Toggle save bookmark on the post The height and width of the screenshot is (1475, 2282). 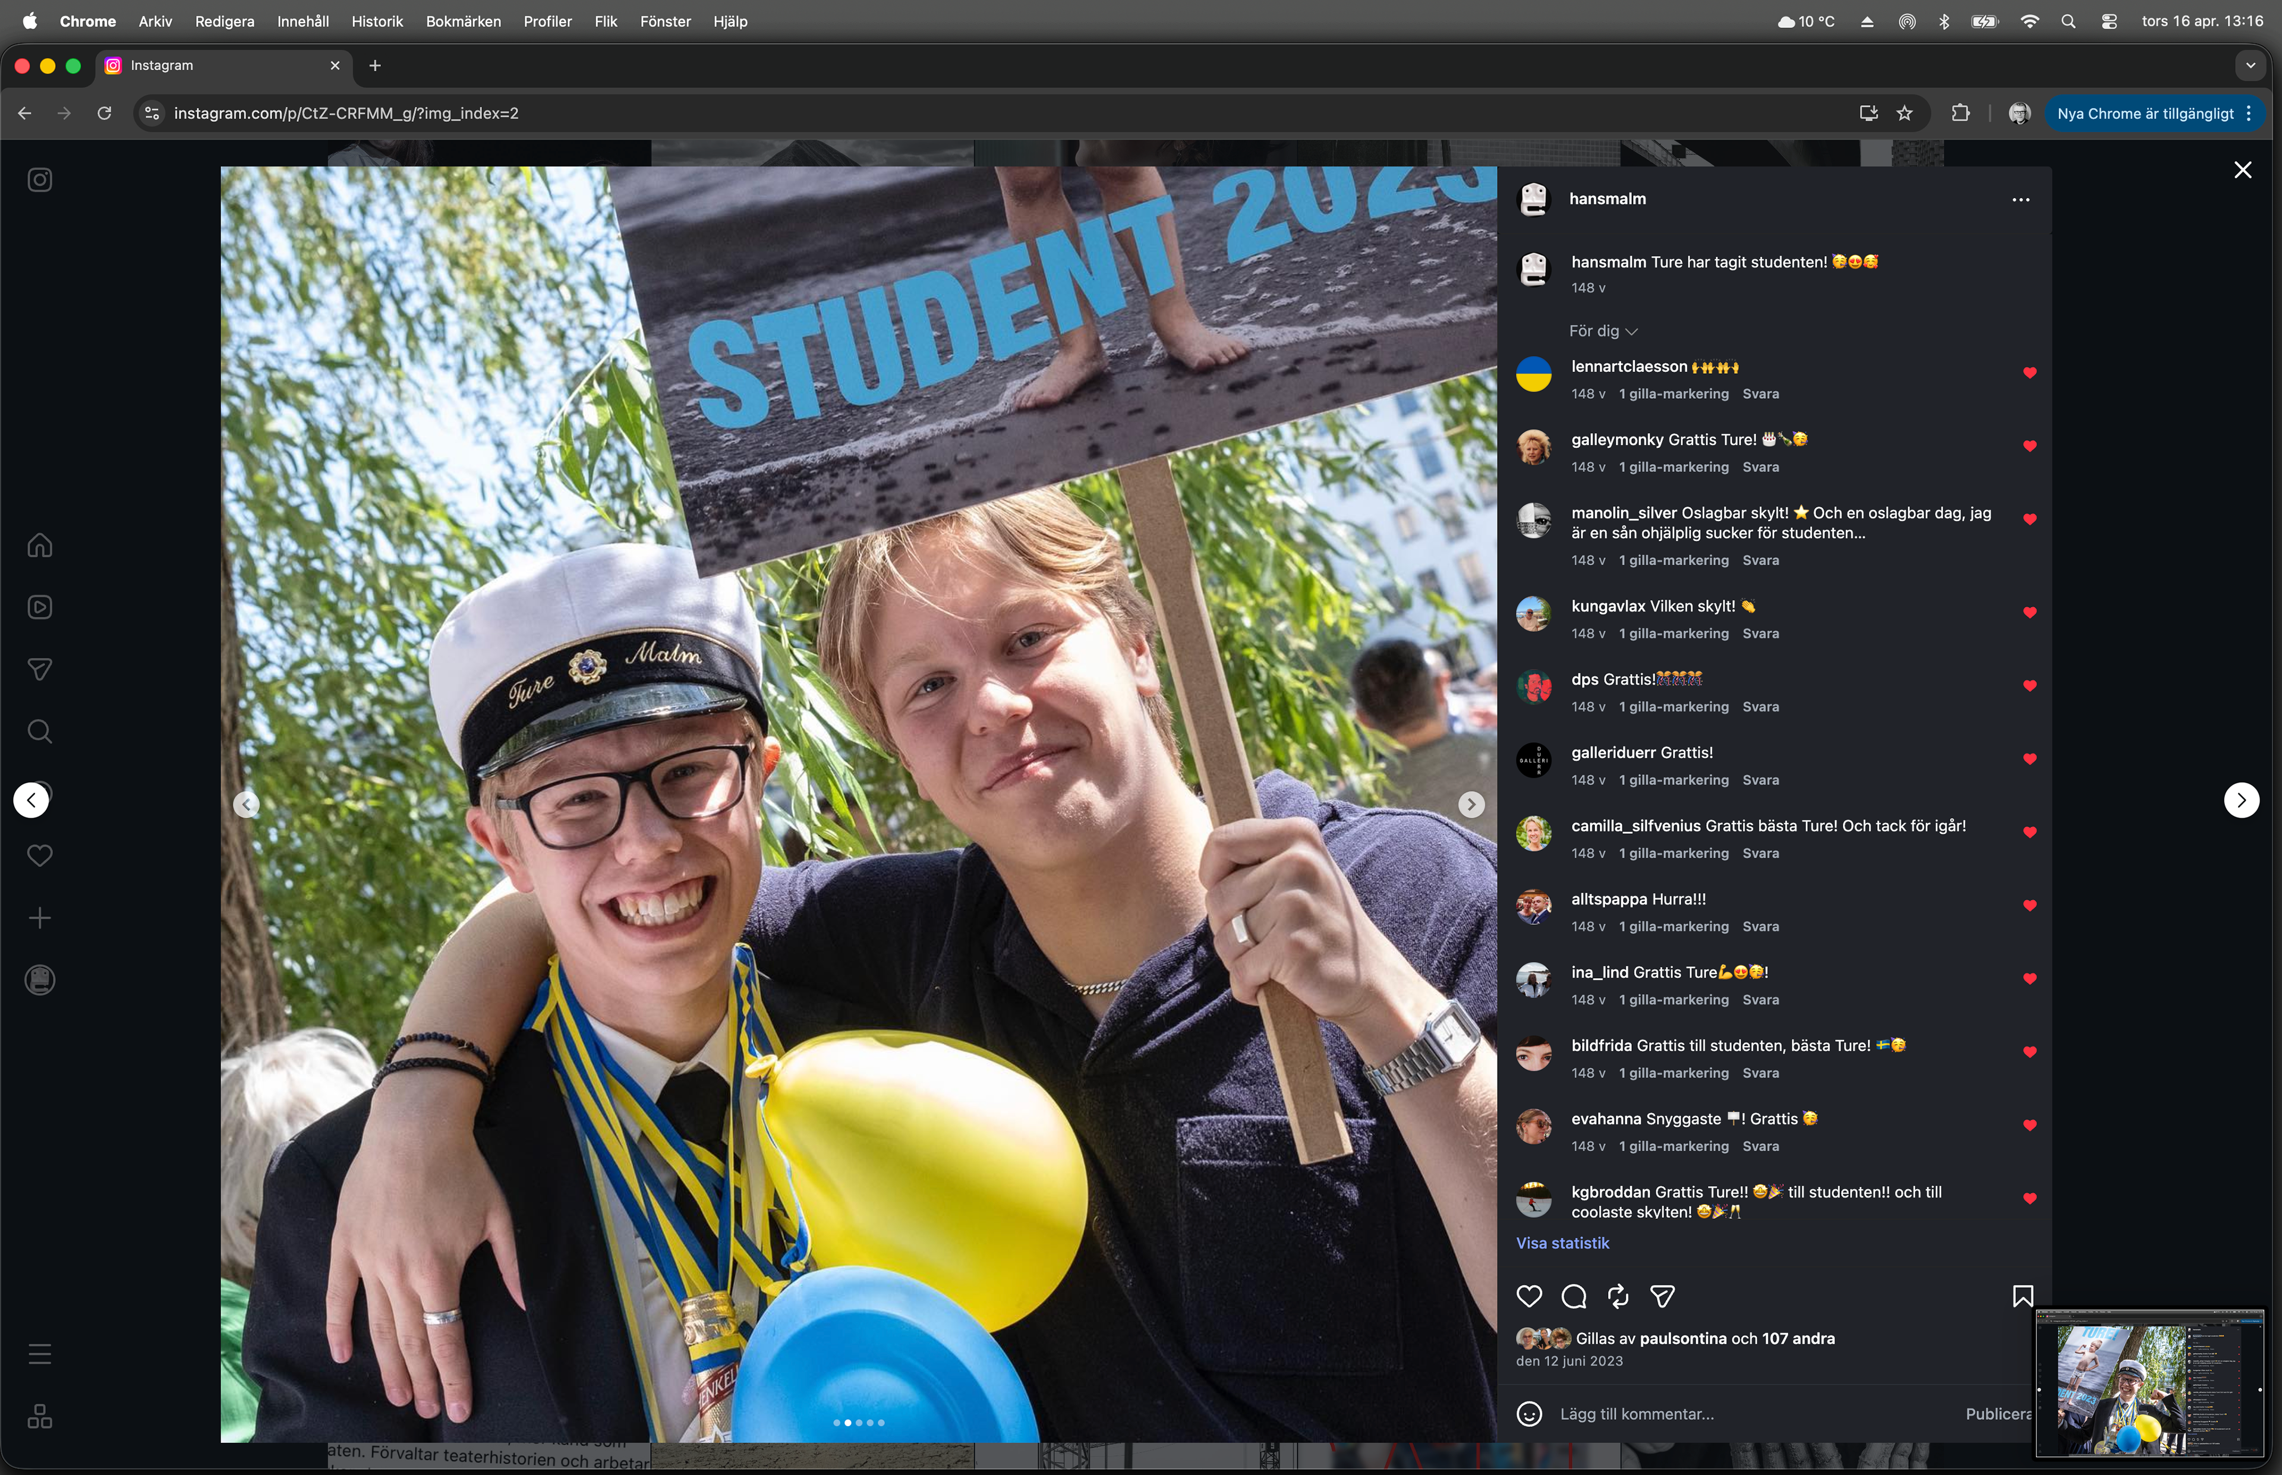coord(2022,1296)
